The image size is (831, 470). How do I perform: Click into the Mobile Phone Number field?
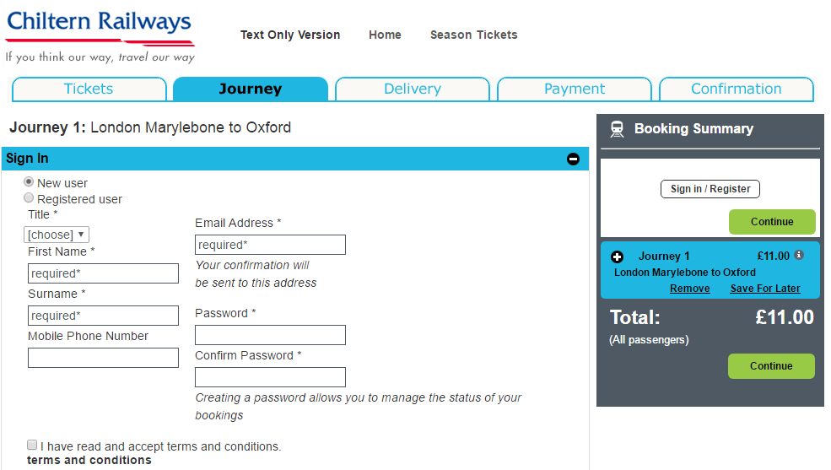click(x=103, y=358)
